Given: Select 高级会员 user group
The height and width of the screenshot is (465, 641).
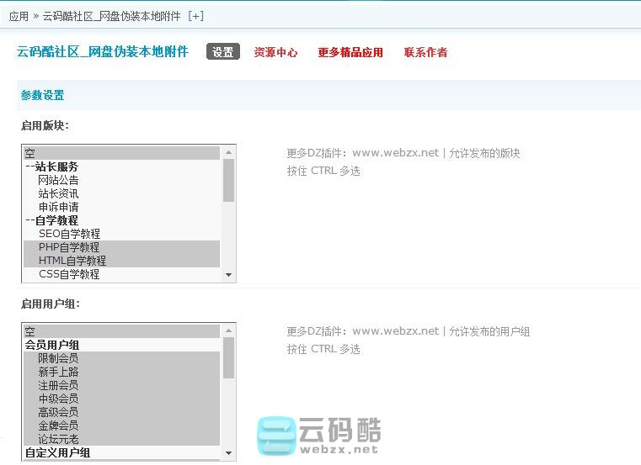Looking at the screenshot, I should (122, 412).
